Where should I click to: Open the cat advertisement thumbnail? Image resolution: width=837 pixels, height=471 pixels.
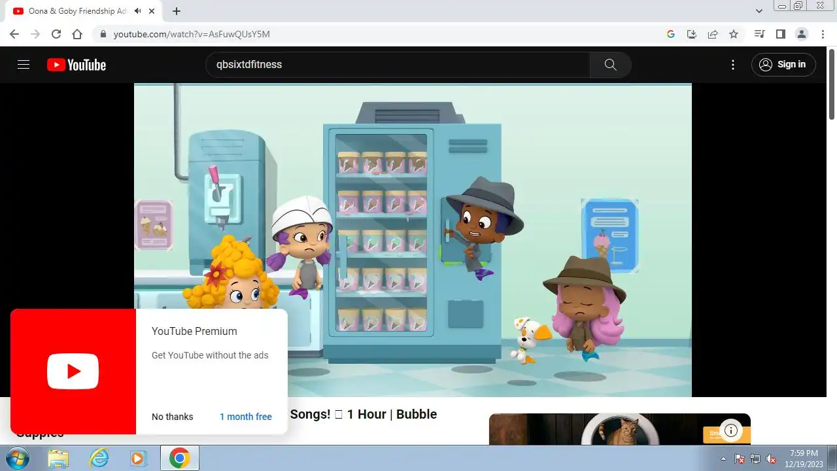(x=619, y=429)
